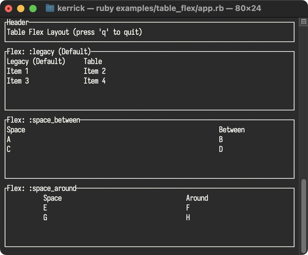Viewport: 308px width, 255px height.
Task: Click the 'Flex: :legacy (Default)' block title
Action: [49, 52]
